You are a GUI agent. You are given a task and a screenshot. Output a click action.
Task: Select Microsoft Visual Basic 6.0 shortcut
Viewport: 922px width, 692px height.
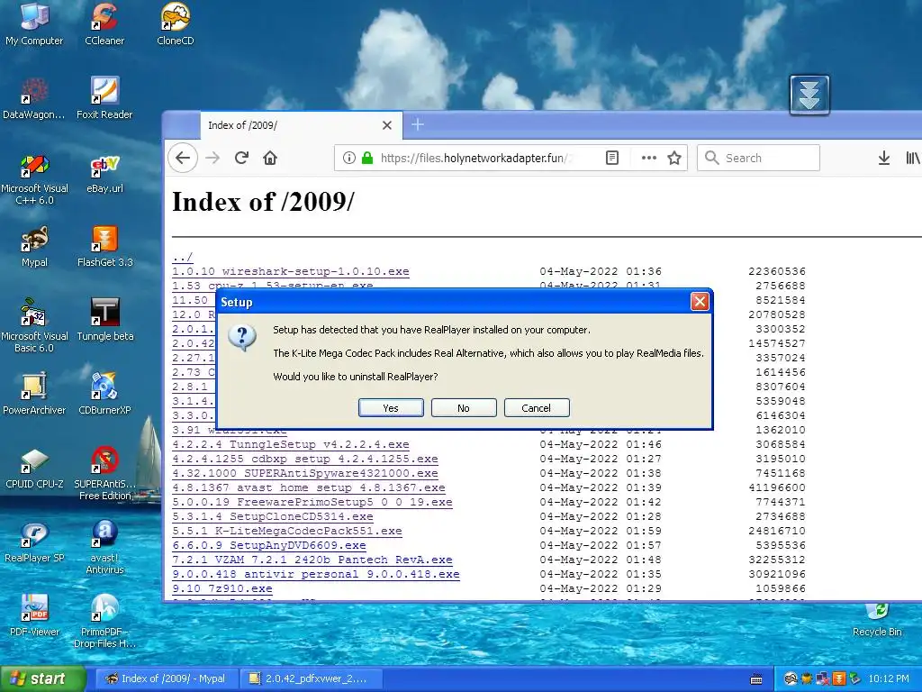coord(34,326)
